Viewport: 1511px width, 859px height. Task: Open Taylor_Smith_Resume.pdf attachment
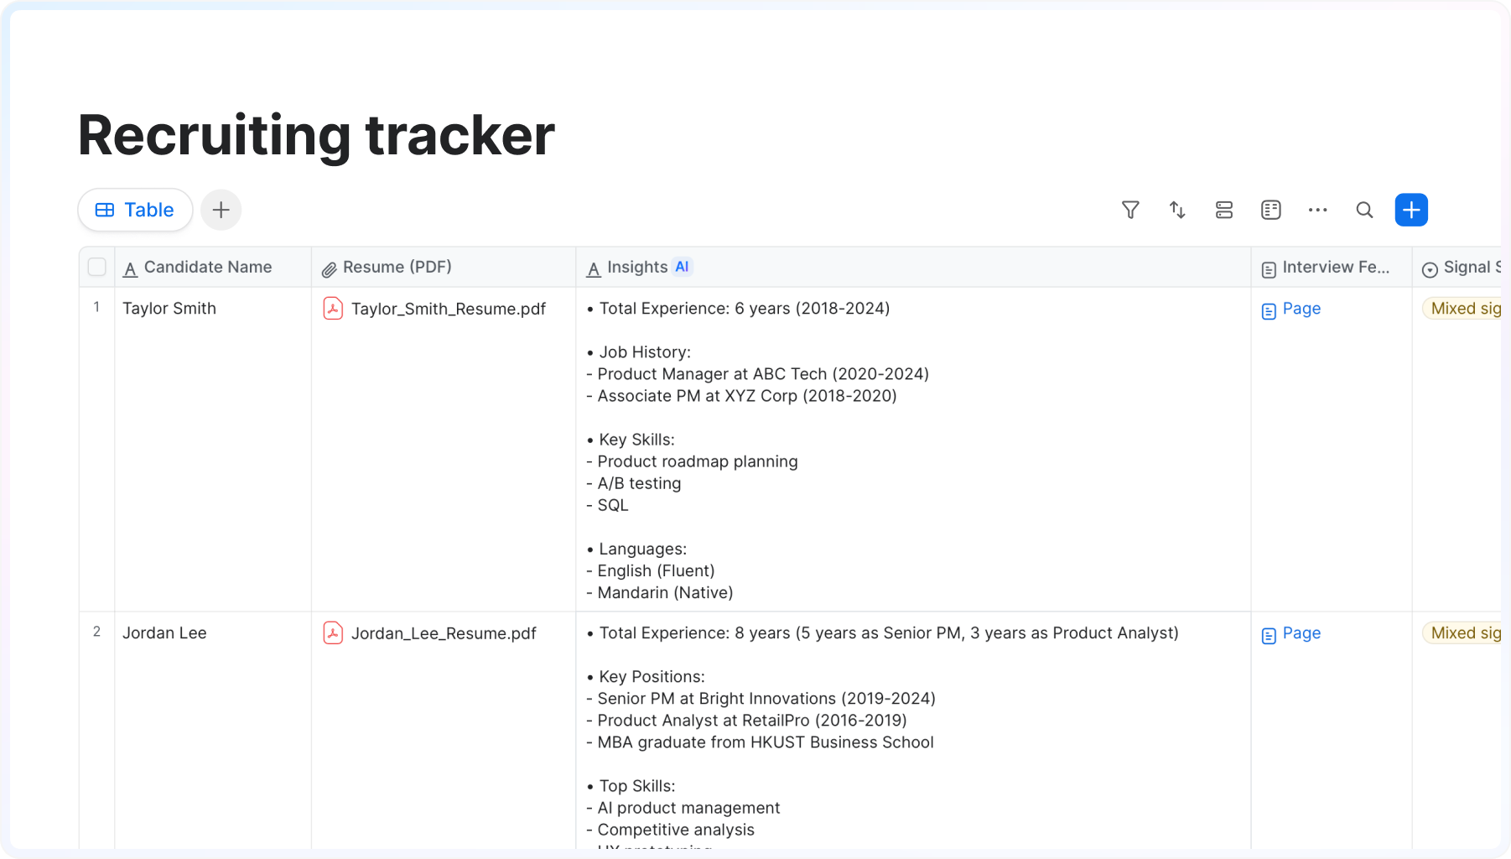coord(448,309)
